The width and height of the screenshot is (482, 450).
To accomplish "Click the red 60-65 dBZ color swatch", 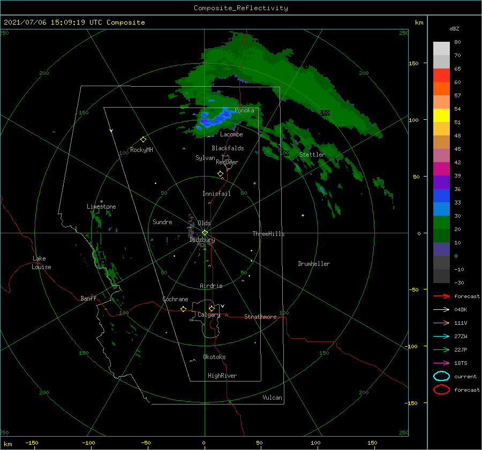I will [441, 75].
